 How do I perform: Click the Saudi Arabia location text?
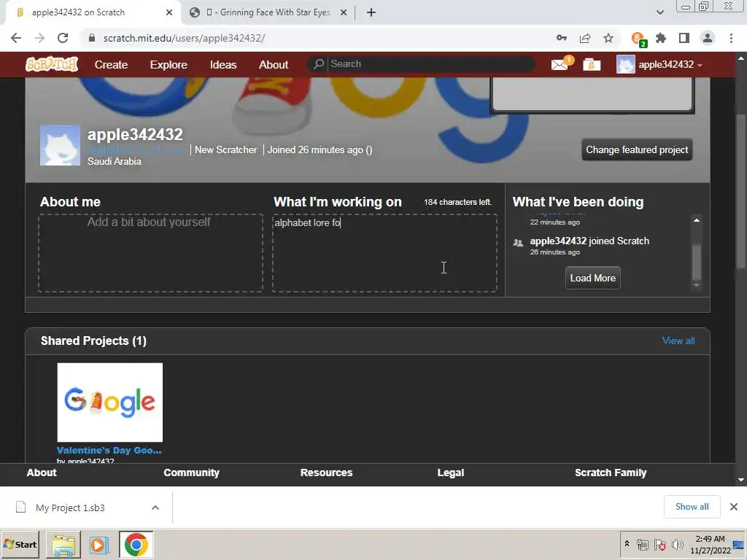click(115, 161)
